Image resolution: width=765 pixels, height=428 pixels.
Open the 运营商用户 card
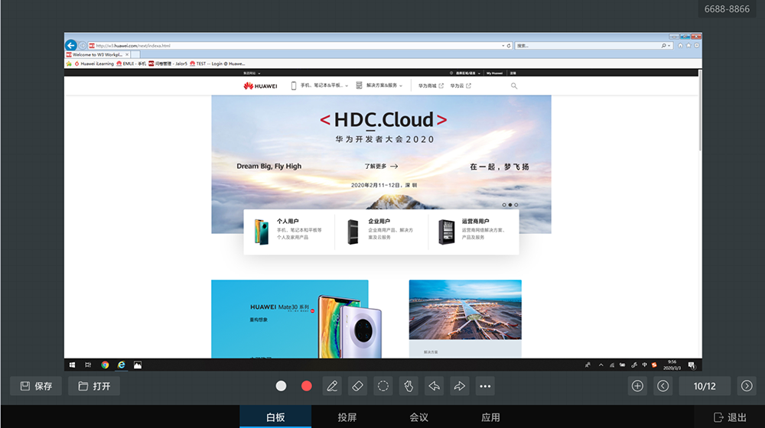[474, 232]
